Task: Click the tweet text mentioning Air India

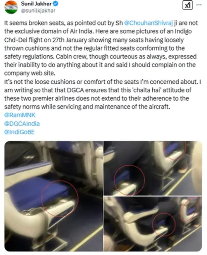Action: click(101, 48)
